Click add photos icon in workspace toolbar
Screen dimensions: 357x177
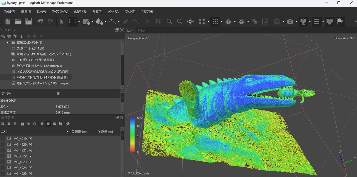point(9,36)
